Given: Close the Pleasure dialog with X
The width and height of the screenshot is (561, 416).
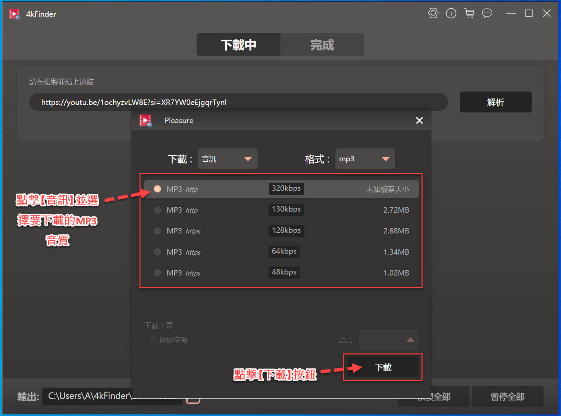Looking at the screenshot, I should point(419,120).
